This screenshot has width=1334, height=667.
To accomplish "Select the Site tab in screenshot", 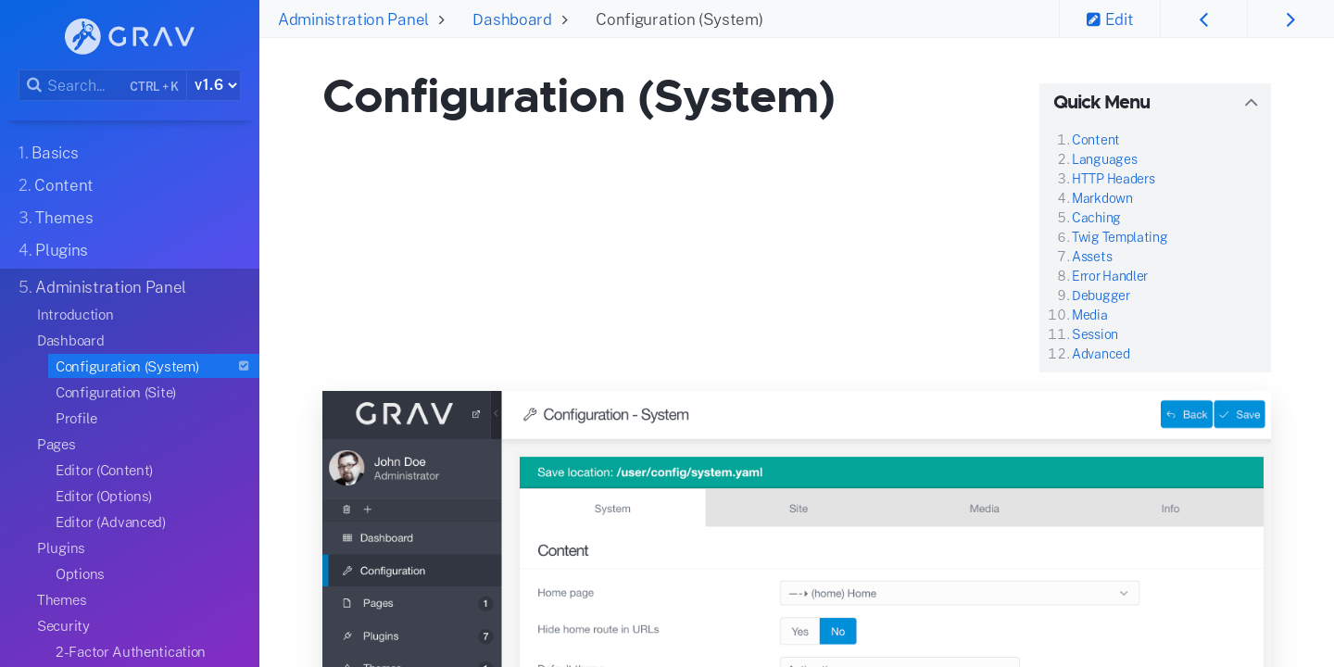I will 799,508.
